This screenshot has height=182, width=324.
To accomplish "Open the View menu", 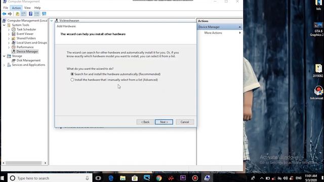I will (x=27, y=8).
